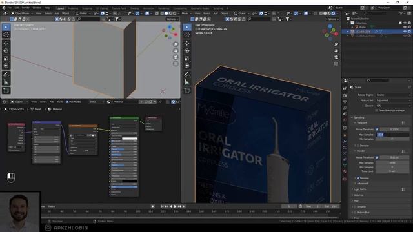
Task: Toggle visibility of Collection in outliner
Action: (405, 23)
